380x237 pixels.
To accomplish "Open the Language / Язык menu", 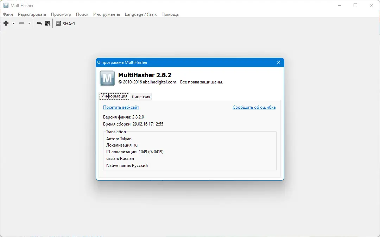I will coord(141,14).
